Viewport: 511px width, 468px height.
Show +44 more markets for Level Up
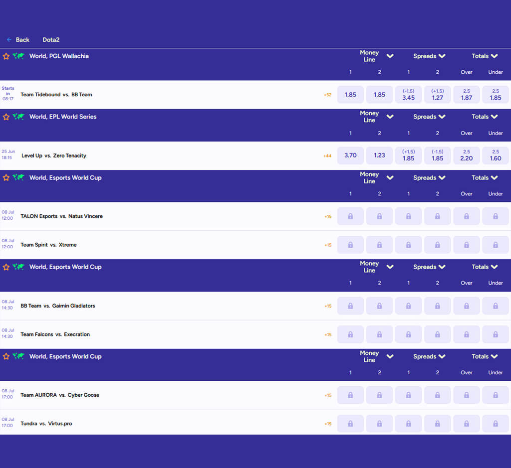coord(327,156)
